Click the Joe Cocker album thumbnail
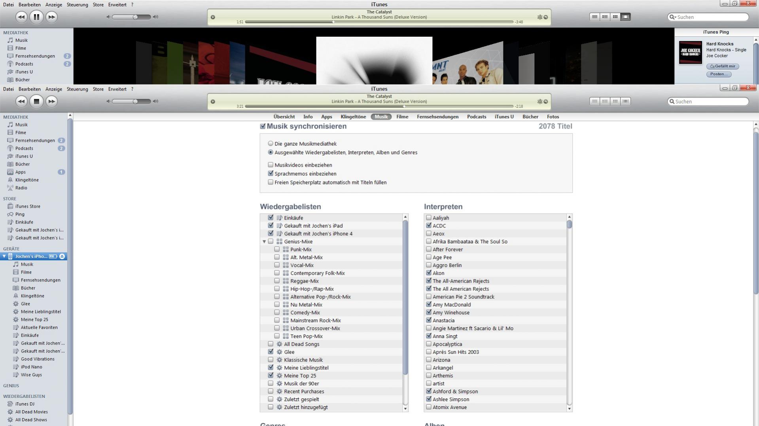The width and height of the screenshot is (759, 426). click(690, 53)
